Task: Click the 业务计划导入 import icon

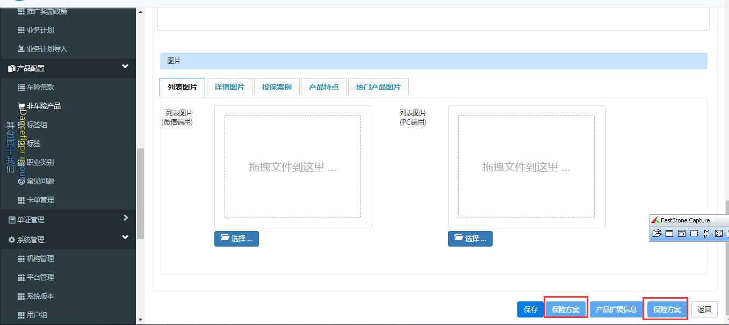Action: (x=21, y=49)
